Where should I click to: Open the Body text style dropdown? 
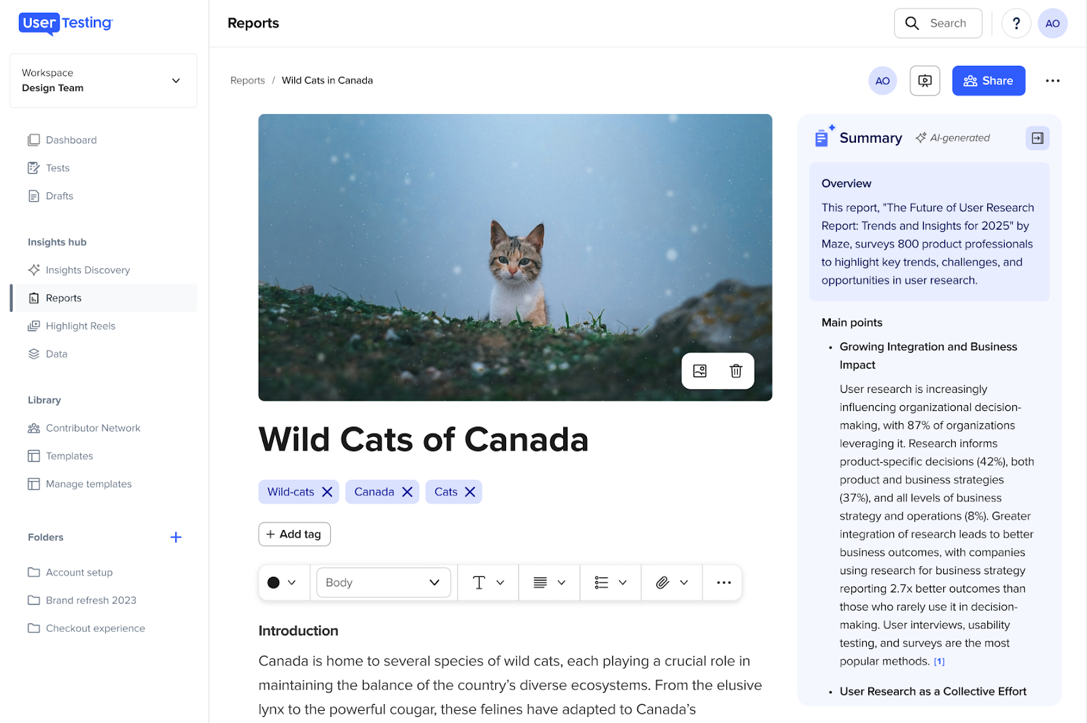pos(383,582)
